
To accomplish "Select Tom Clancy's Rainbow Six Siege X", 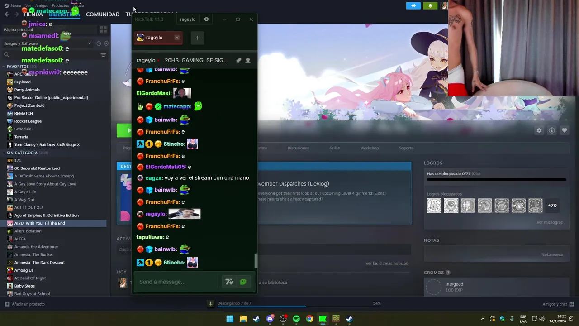I will 47,145.
